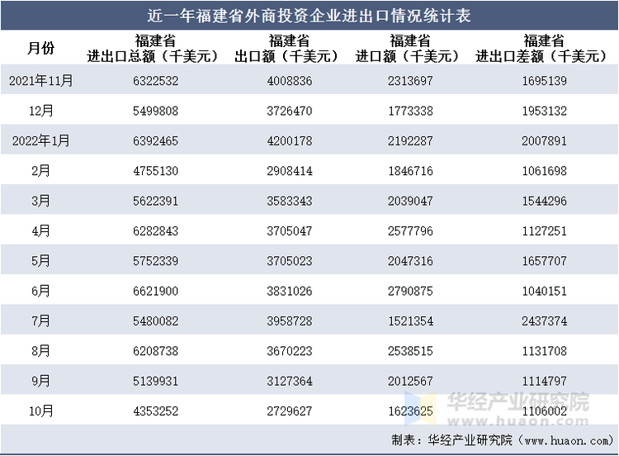
Task: Click the 3月 row label
Action: click(x=41, y=201)
